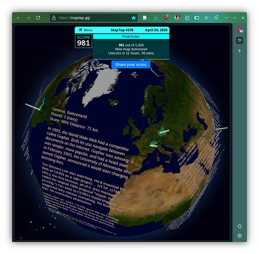Reload the MapTap page
The width and height of the screenshot is (259, 254).
pyautogui.click(x=38, y=18)
